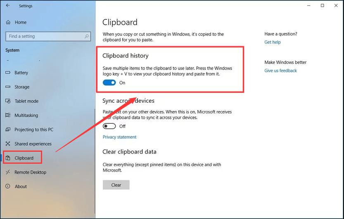Click the Make Windows better text
The width and height of the screenshot is (344, 219).
coord(285,62)
